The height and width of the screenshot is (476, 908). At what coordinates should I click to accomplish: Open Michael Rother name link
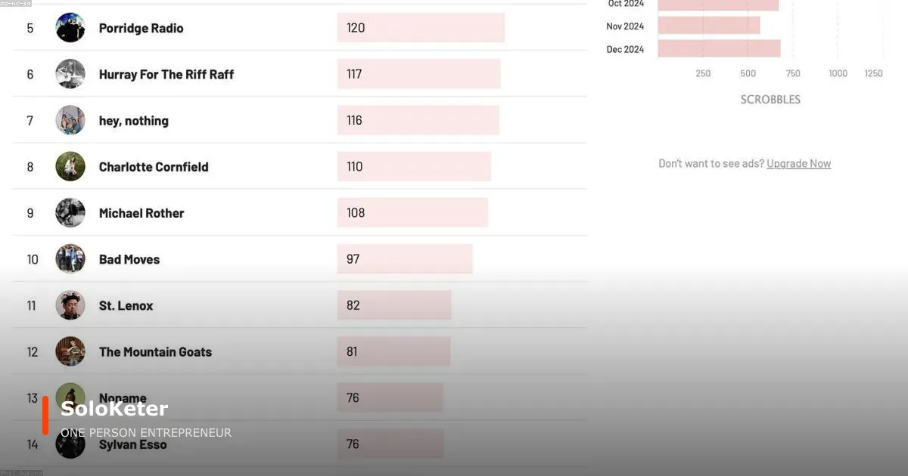(141, 213)
